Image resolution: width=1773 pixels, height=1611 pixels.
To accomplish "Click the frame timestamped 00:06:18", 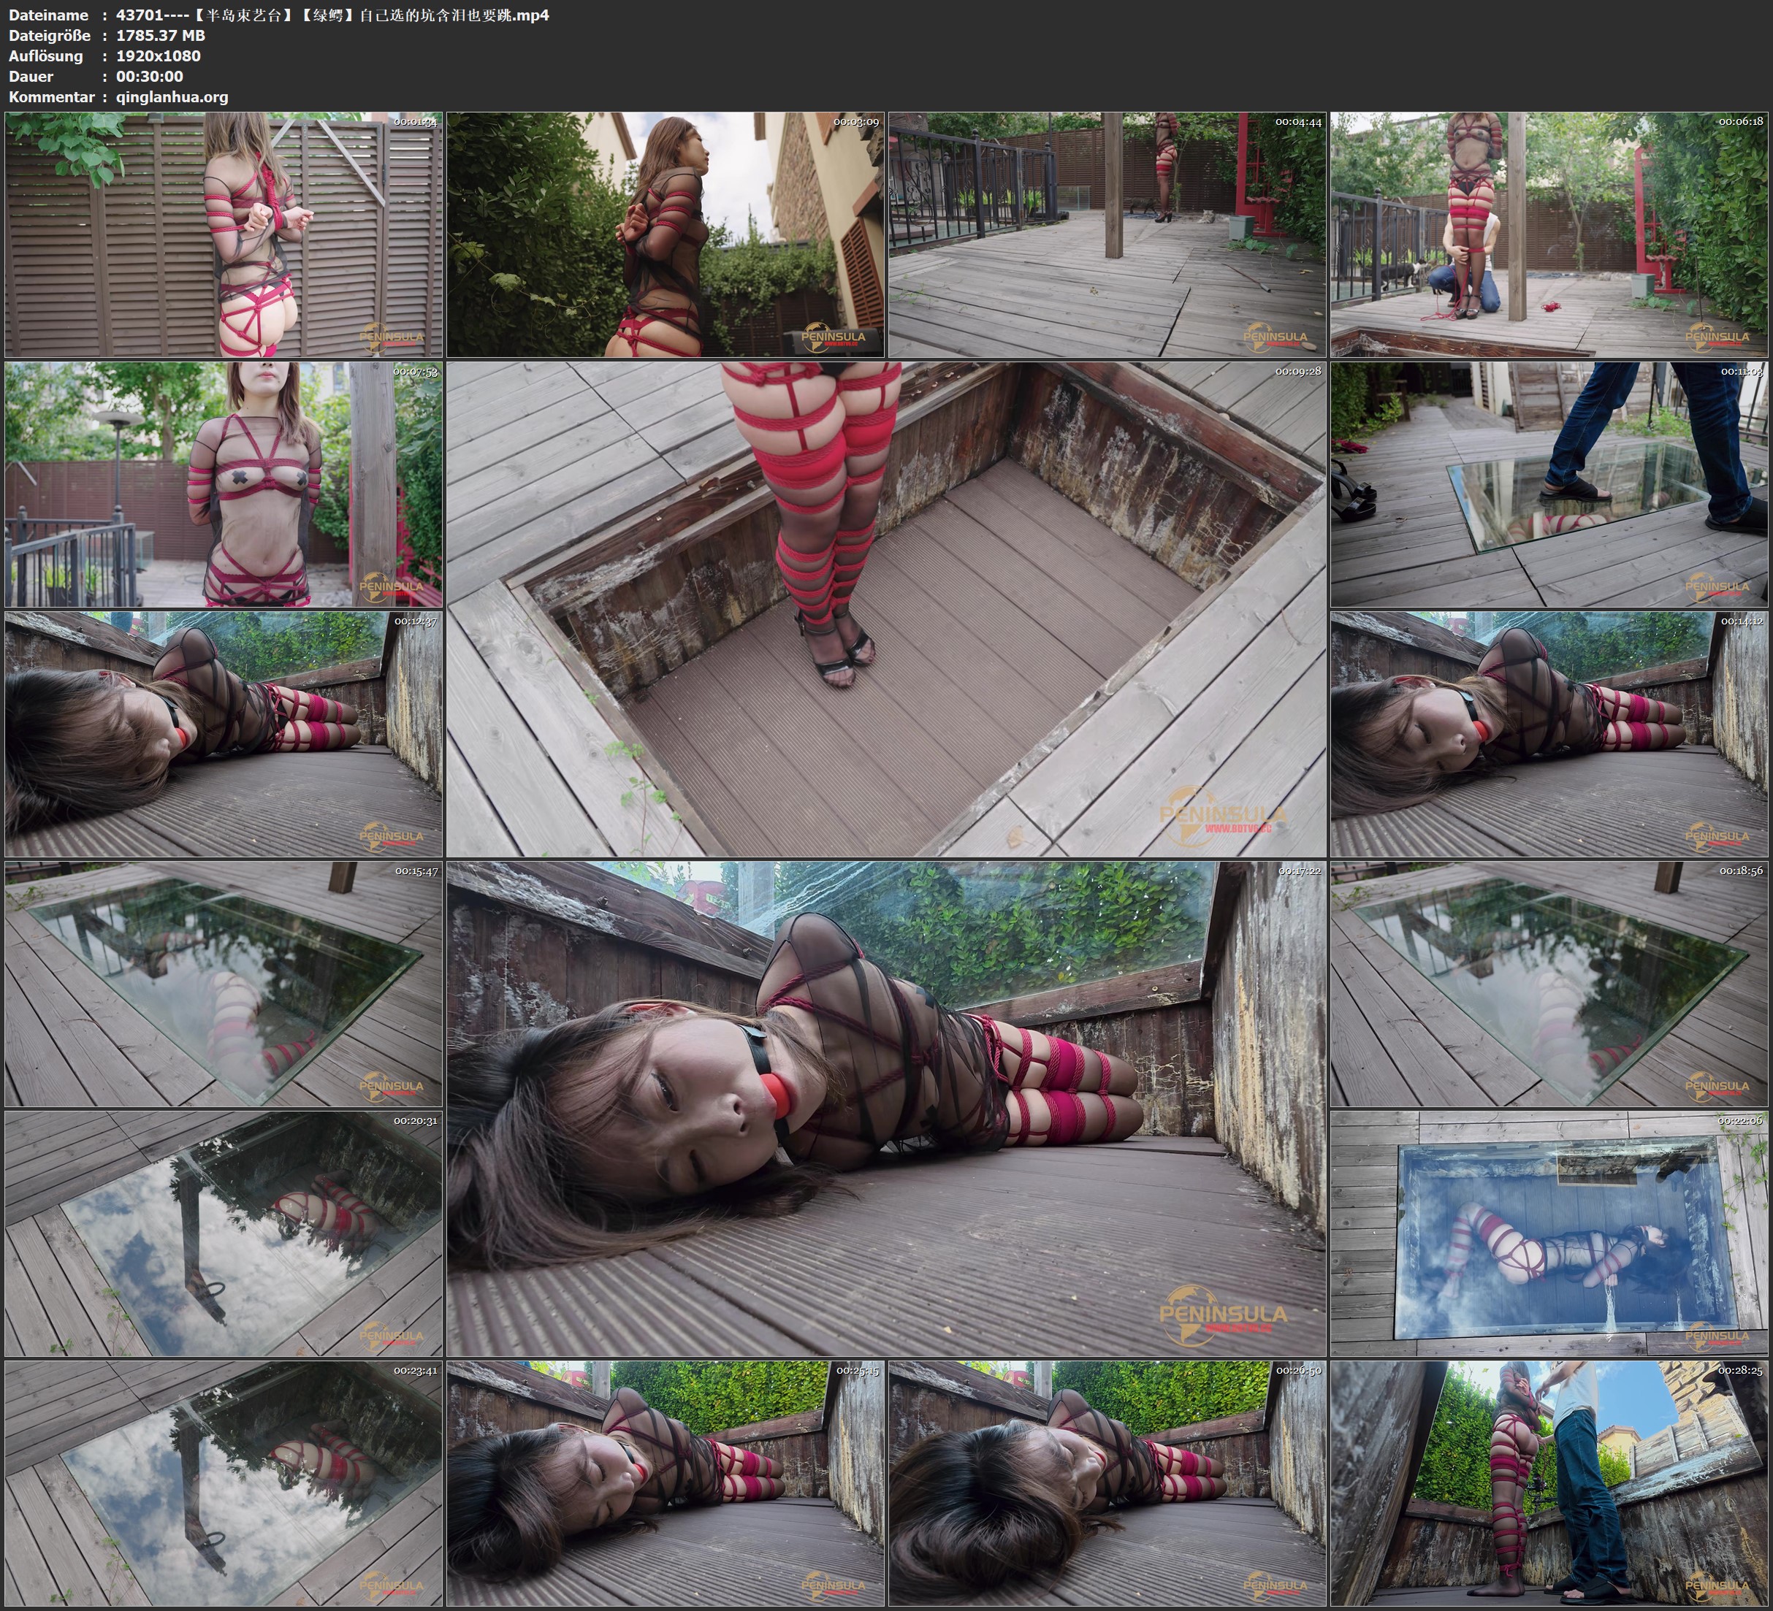I will point(1549,235).
